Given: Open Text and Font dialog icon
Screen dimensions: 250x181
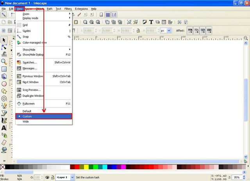Looking at the screenshot, I should (151, 22).
